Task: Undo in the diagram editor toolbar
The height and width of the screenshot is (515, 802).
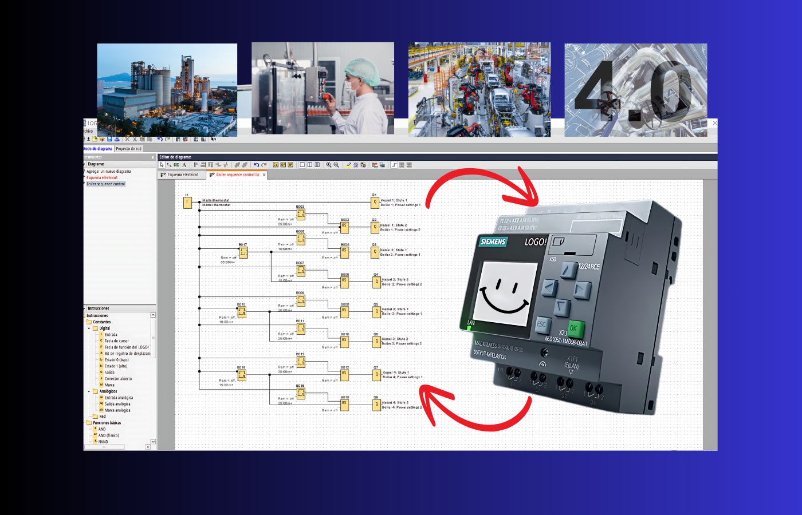Action: pyautogui.click(x=257, y=165)
